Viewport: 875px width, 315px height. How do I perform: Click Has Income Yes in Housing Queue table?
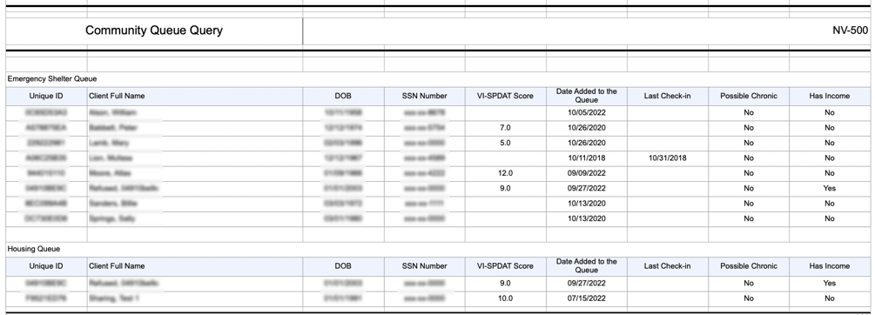click(x=829, y=283)
